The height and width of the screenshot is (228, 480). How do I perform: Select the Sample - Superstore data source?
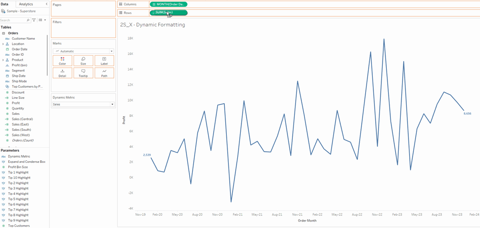pos(21,11)
